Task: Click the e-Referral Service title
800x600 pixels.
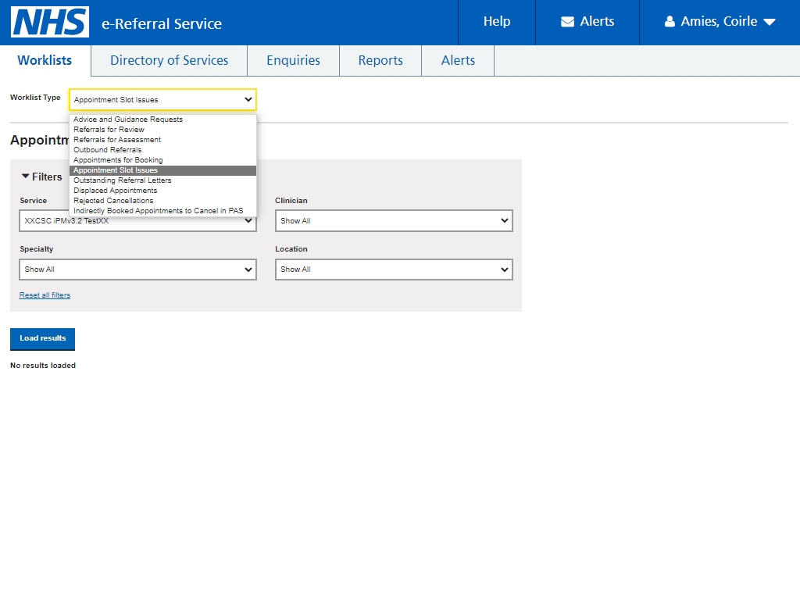Action: tap(162, 23)
